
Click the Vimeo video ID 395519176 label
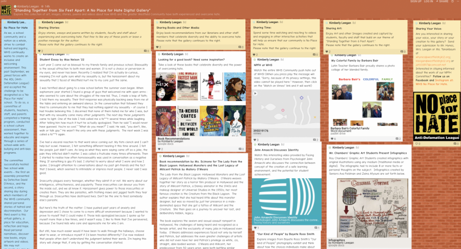point(261,131)
